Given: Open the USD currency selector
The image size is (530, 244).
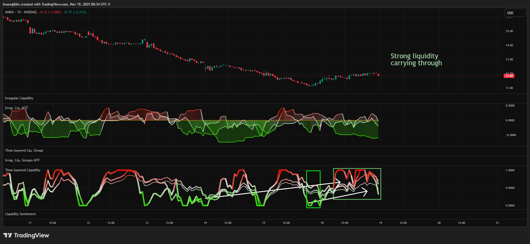Looking at the screenshot, I should coord(515,13).
